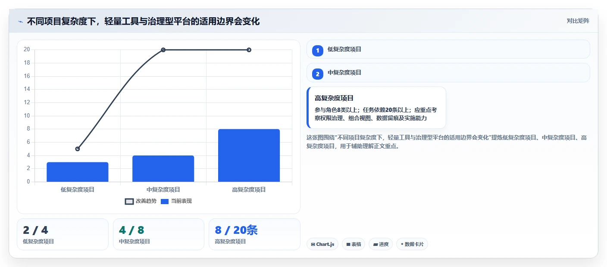Click the 对比矩阵 label in header
The image size is (607, 267).
coord(578,21)
